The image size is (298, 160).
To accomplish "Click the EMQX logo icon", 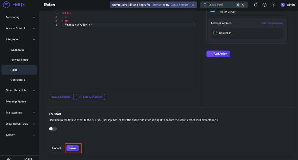I will [6, 5].
